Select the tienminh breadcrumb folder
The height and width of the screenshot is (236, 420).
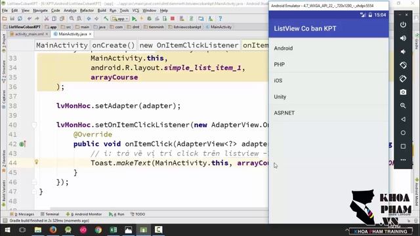(x=154, y=27)
